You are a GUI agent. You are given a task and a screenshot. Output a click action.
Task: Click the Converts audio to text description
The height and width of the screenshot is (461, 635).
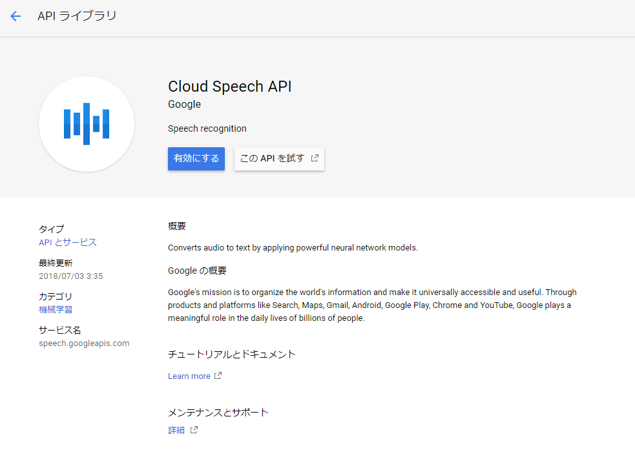click(293, 248)
